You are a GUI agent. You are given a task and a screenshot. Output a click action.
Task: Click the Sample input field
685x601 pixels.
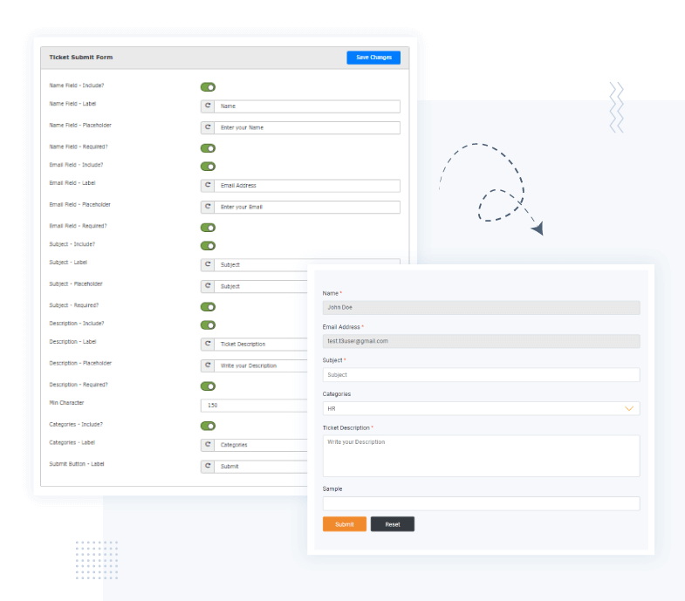(481, 503)
